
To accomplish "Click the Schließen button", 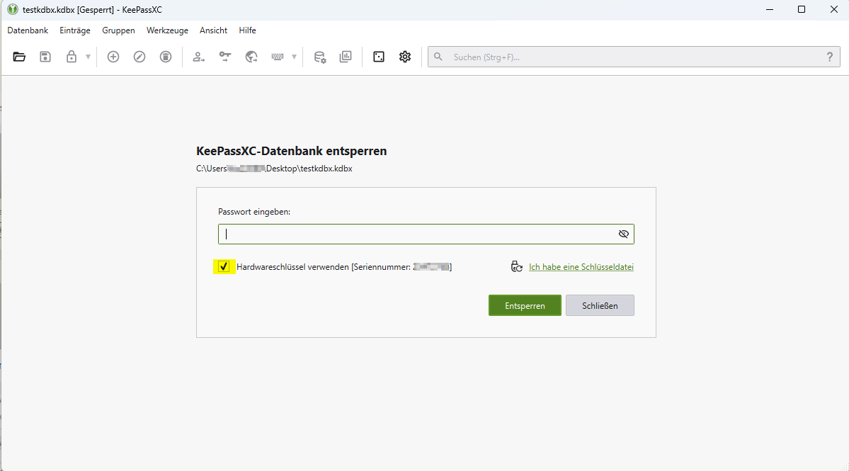I will pyautogui.click(x=600, y=305).
